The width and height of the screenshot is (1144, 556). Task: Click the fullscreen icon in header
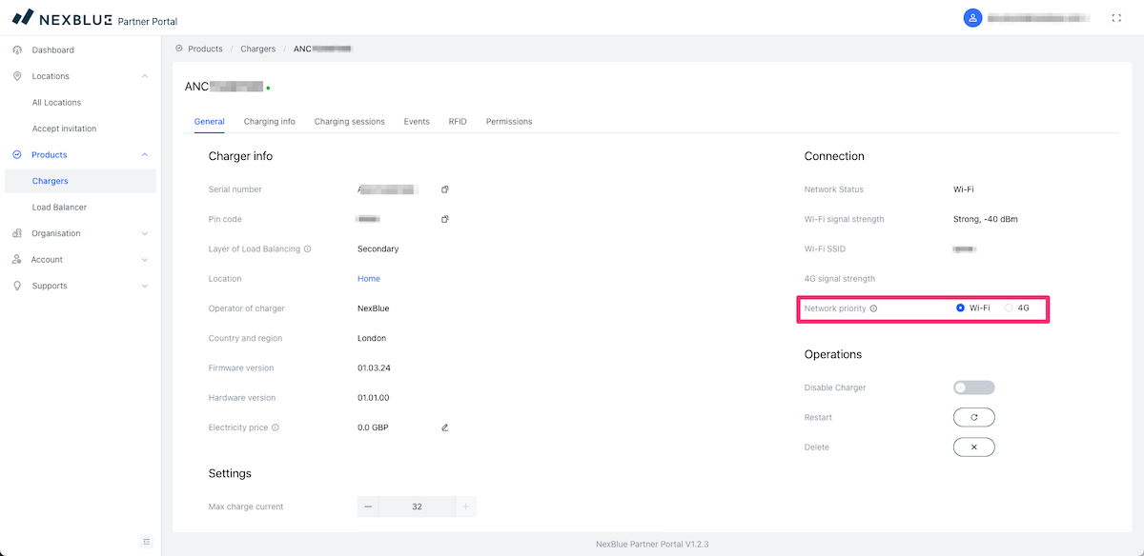click(1116, 18)
